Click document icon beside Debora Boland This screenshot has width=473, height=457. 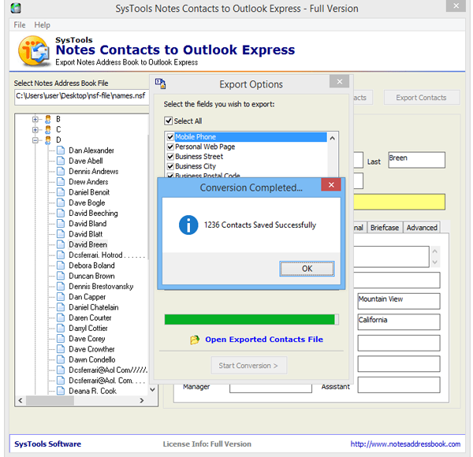(61, 266)
